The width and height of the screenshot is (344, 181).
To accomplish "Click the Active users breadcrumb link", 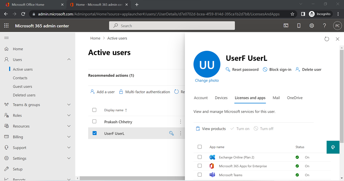I will point(117,38).
